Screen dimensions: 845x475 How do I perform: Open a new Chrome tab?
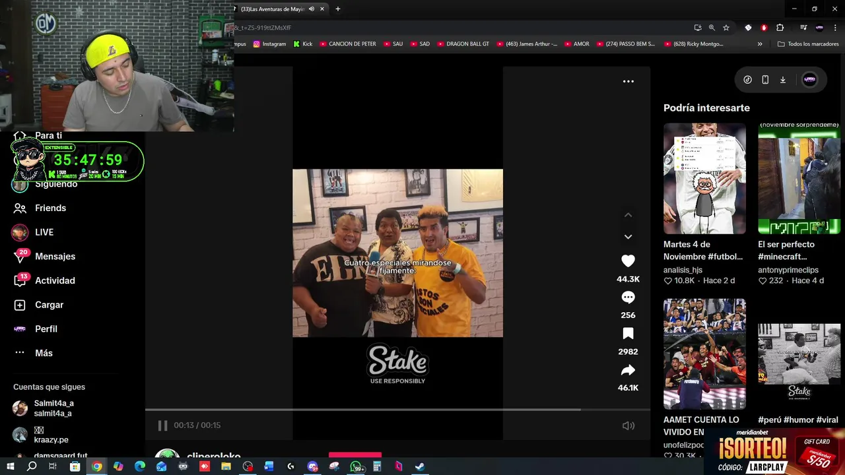[x=338, y=9]
